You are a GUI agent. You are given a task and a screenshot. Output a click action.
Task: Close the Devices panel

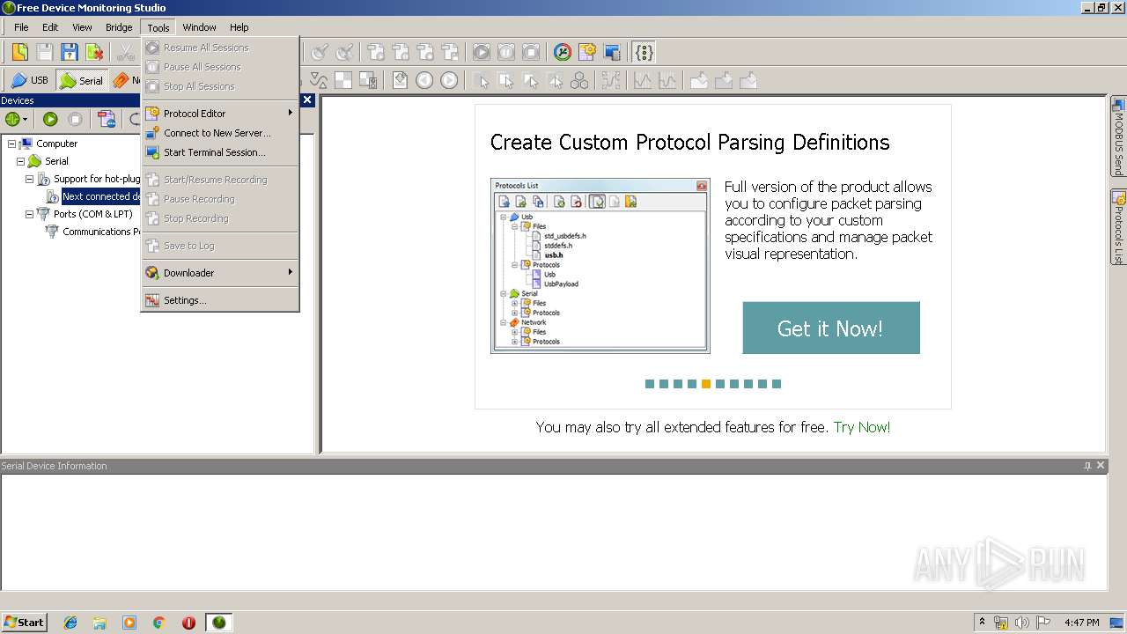307,100
